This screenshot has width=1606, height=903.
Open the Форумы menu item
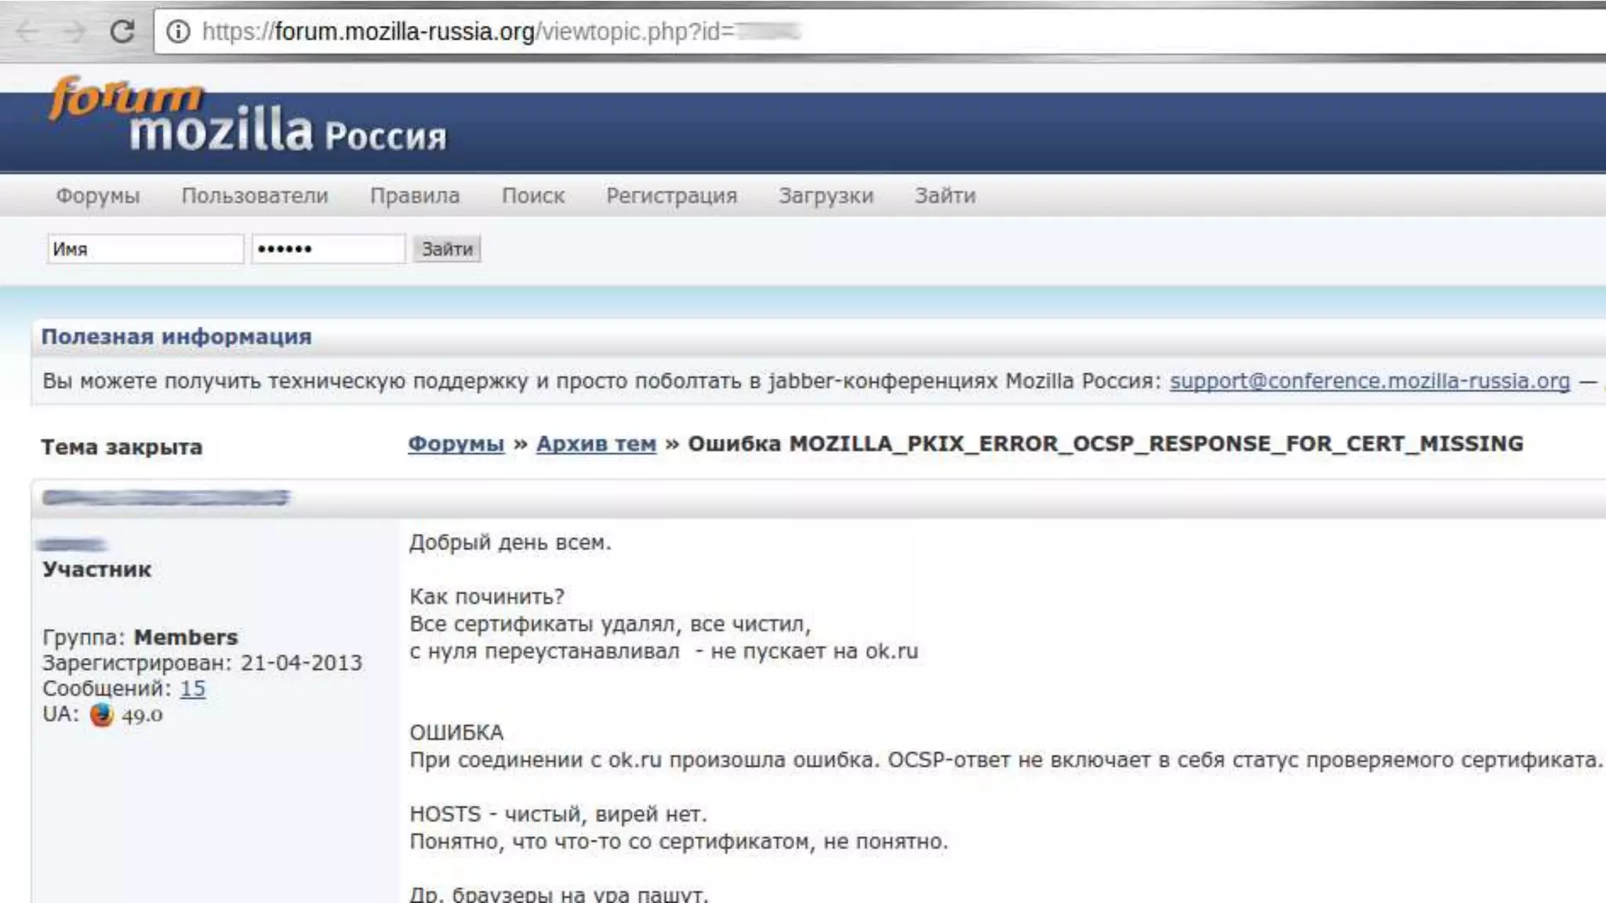tap(97, 195)
